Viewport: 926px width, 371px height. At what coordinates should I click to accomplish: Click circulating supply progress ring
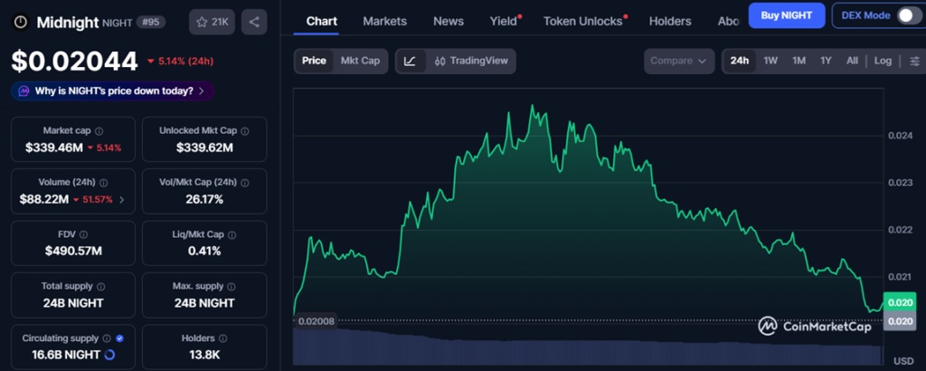tap(109, 355)
